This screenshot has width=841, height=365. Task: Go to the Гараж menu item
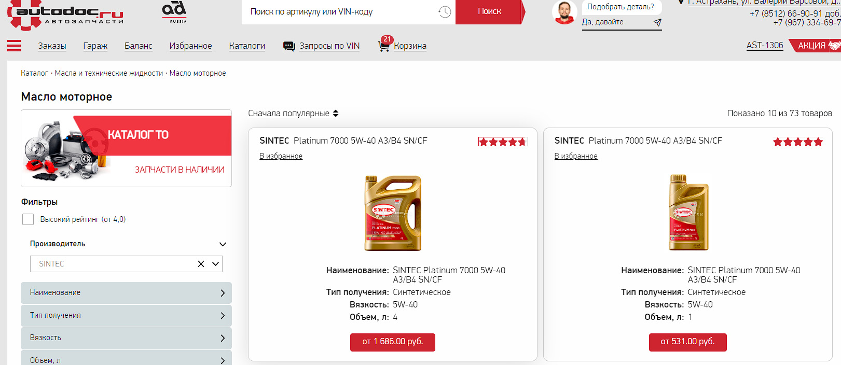(x=95, y=46)
